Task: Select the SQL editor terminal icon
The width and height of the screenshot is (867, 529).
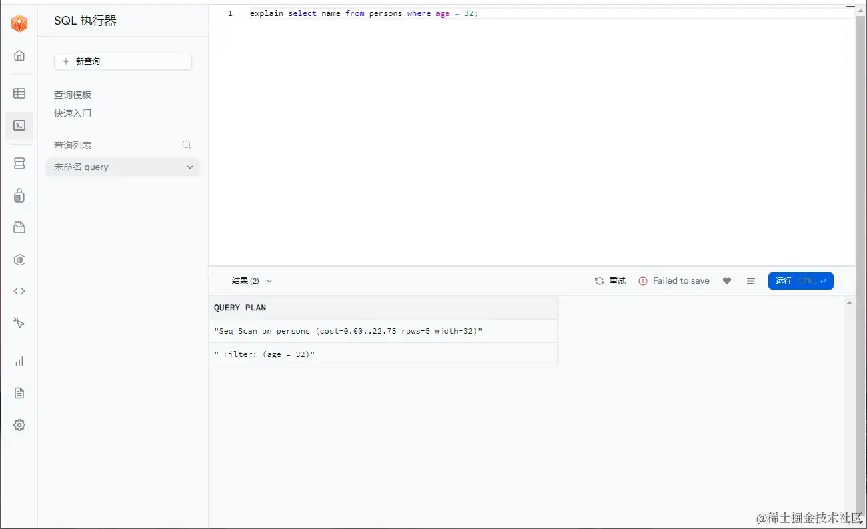Action: (x=19, y=125)
